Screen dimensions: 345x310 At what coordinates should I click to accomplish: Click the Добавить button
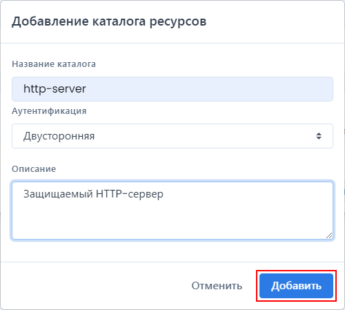(296, 286)
